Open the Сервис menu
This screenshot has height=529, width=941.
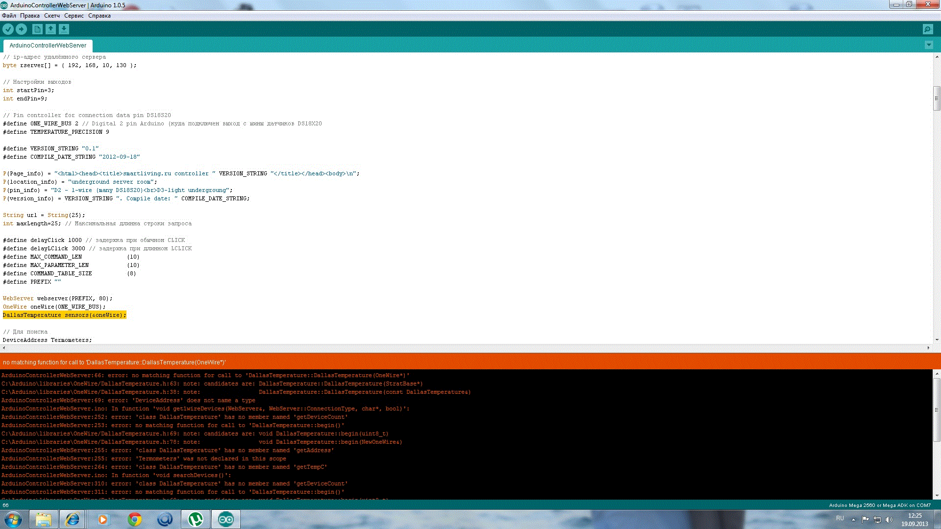[74, 16]
